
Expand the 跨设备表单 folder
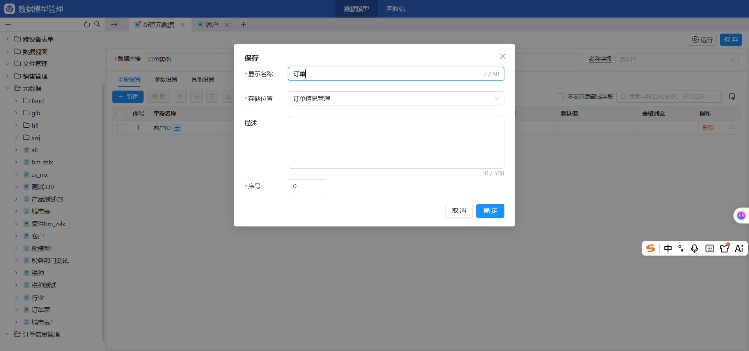[x=7, y=39]
